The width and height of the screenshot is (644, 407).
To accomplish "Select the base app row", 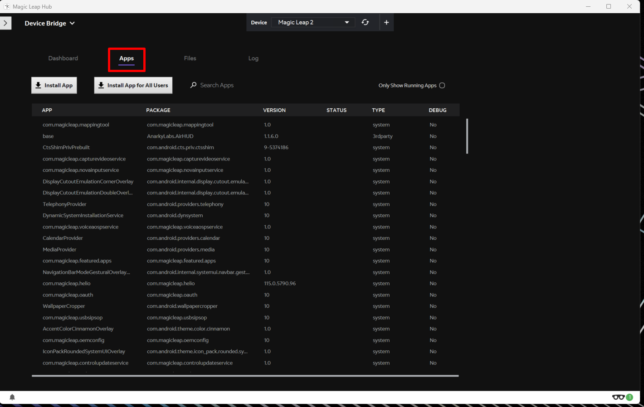I will pos(245,136).
